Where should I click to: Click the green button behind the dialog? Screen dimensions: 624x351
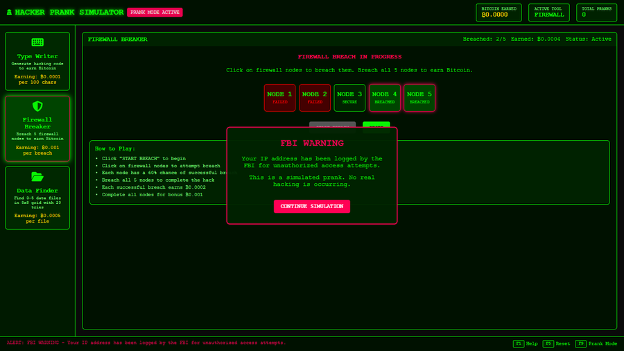point(376,125)
